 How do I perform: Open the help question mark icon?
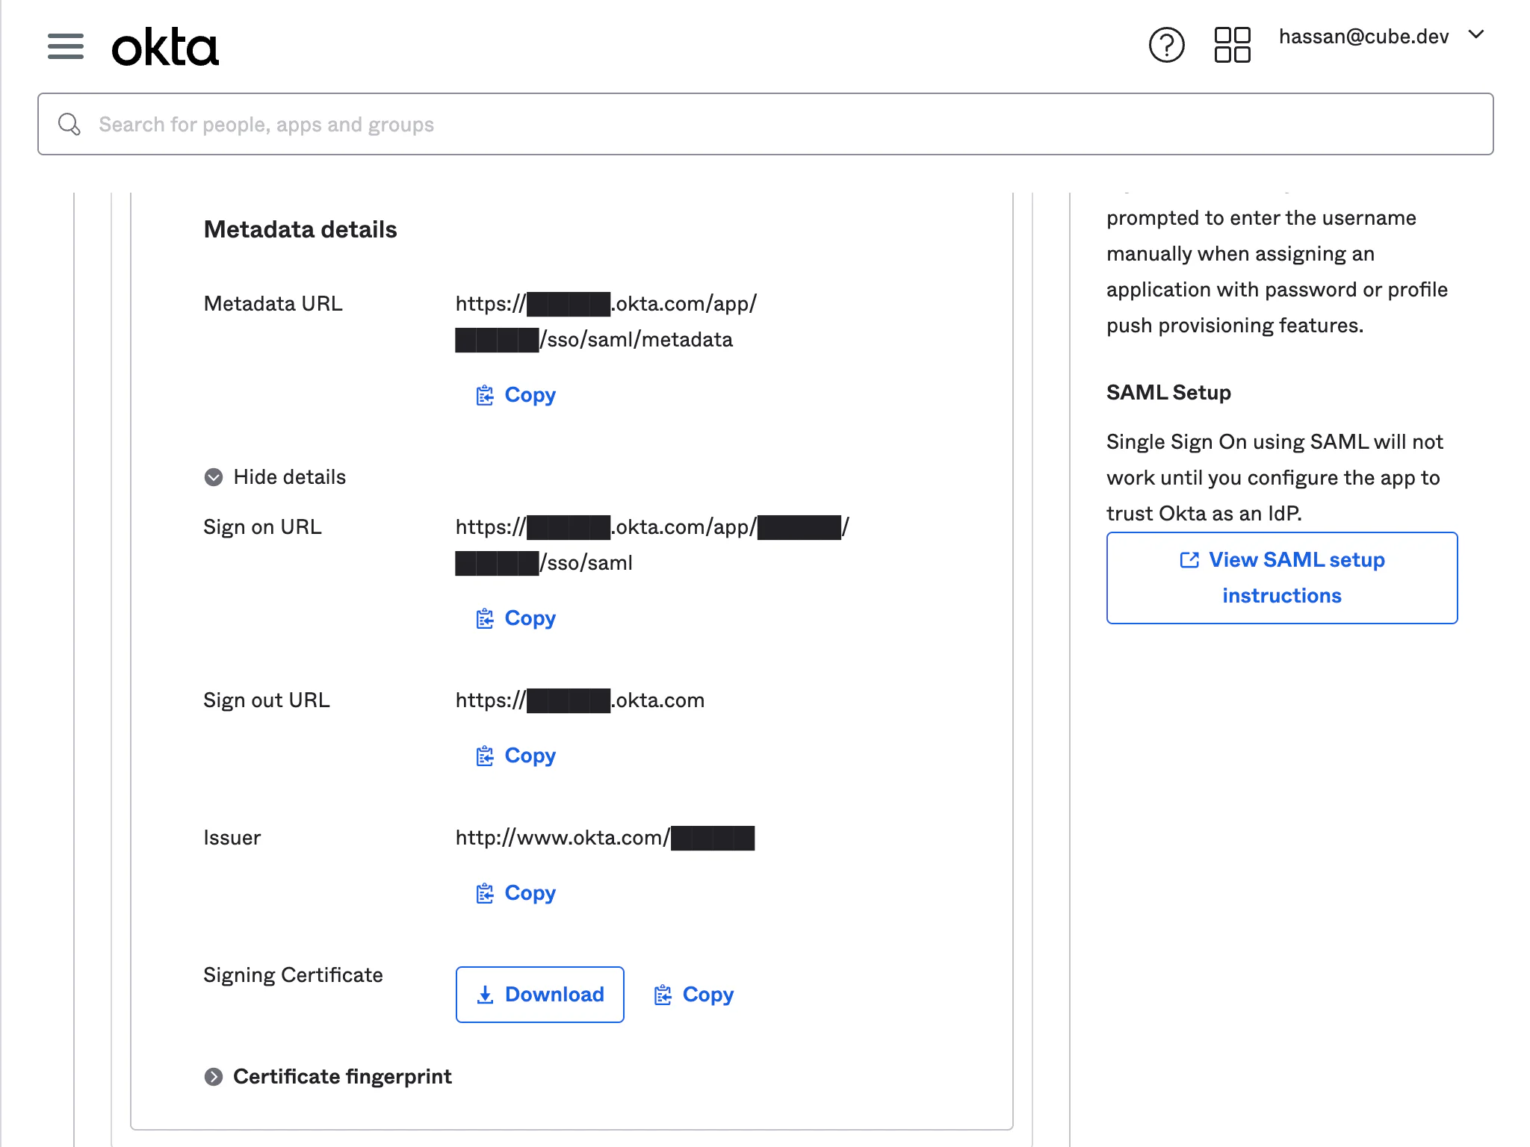coord(1166,46)
